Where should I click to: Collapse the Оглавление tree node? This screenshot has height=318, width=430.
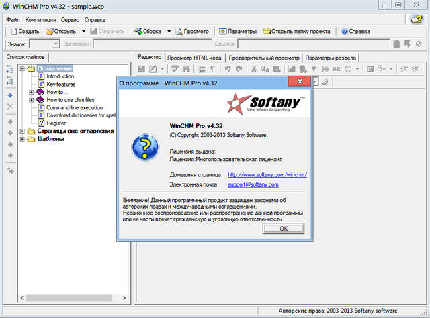pos(22,68)
